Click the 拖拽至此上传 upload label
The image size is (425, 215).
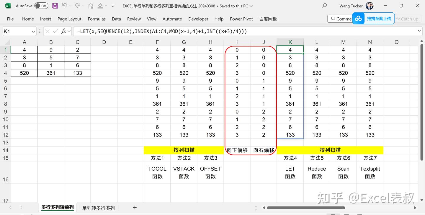pos(379,19)
